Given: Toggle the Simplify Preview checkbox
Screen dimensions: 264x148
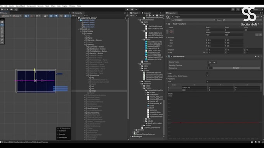Looking at the screenshot, I should pyautogui.click(x=208, y=65).
